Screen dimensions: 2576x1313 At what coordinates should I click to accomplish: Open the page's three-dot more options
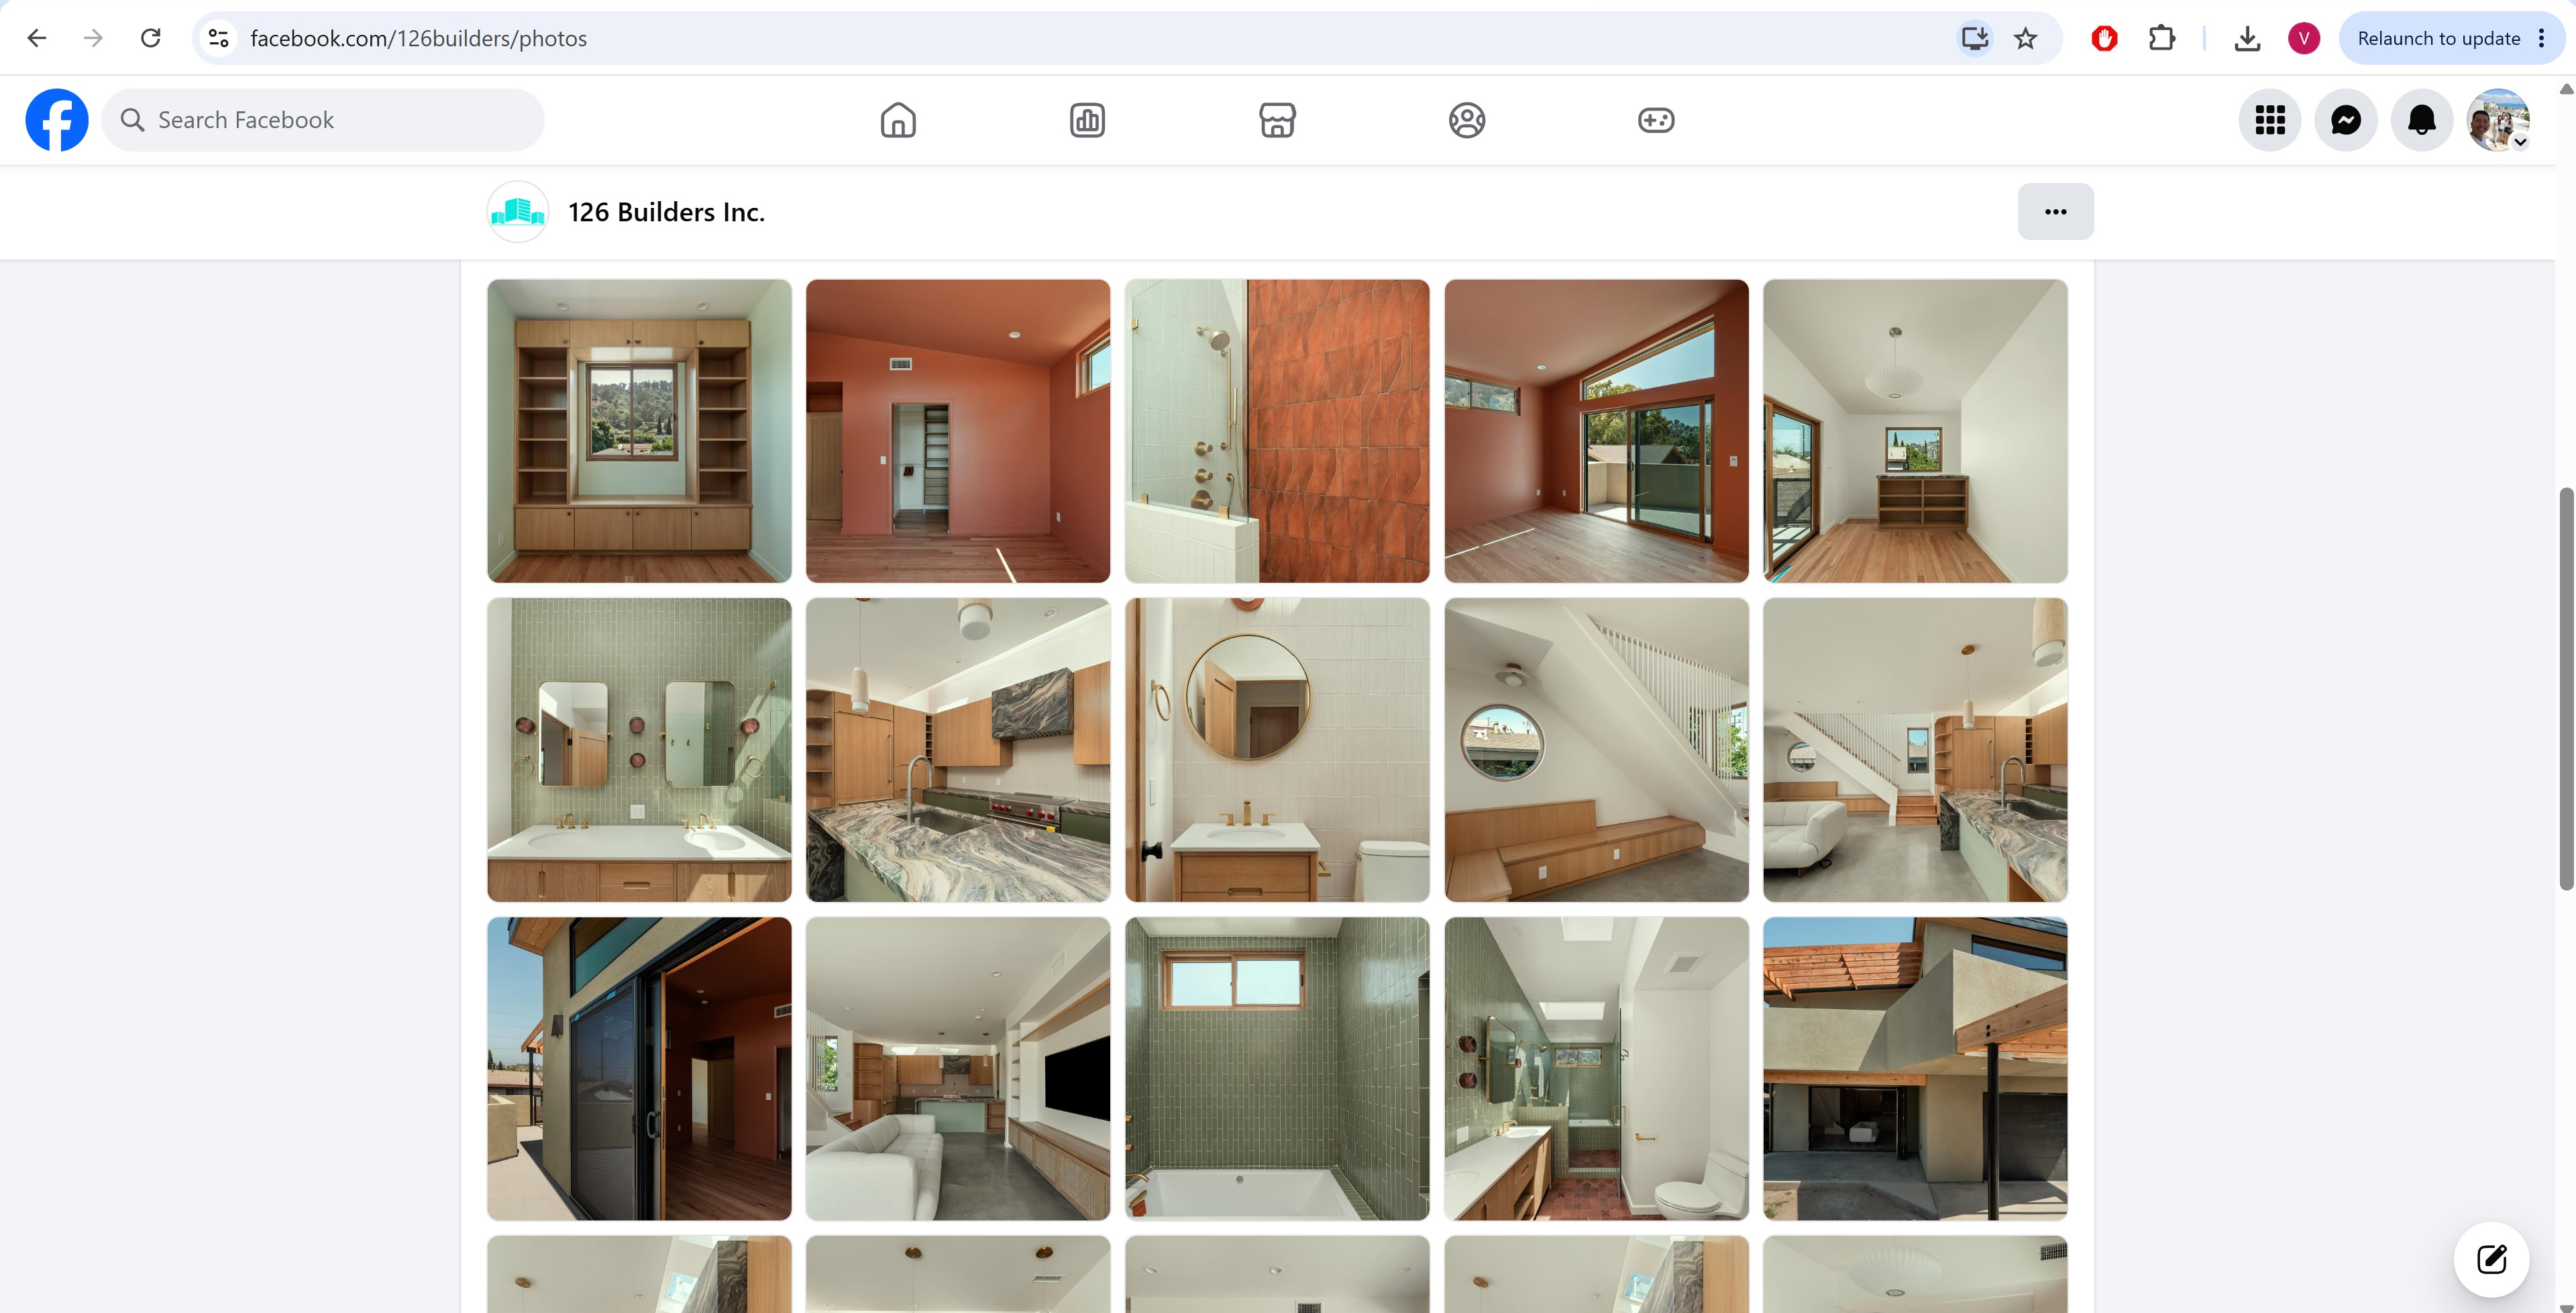(2055, 211)
